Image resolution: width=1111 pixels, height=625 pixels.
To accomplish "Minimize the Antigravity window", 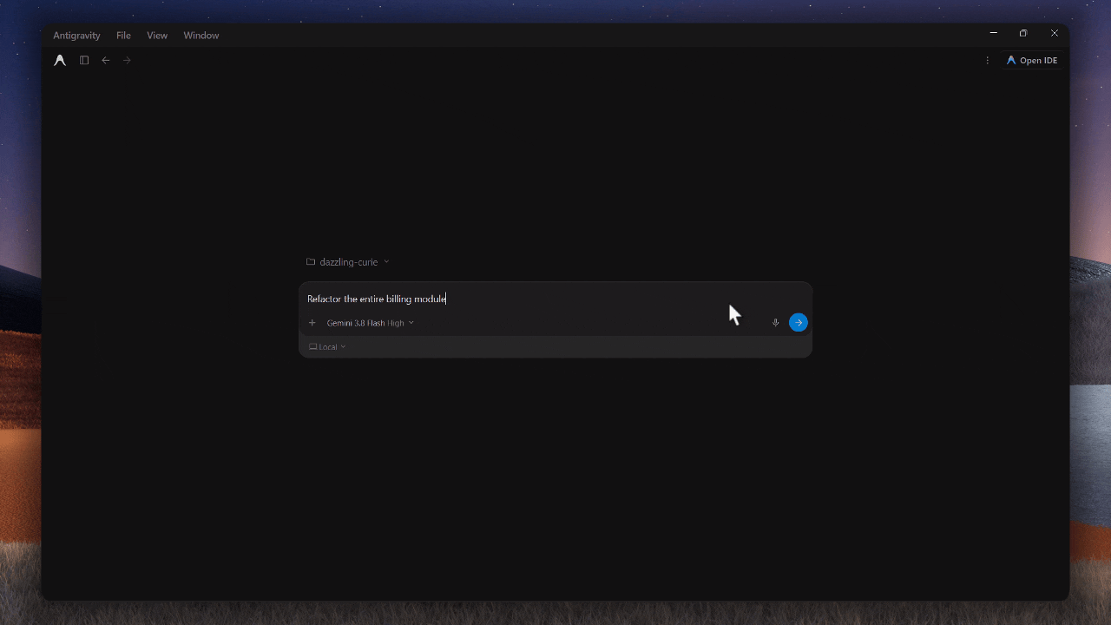I will tap(993, 33).
